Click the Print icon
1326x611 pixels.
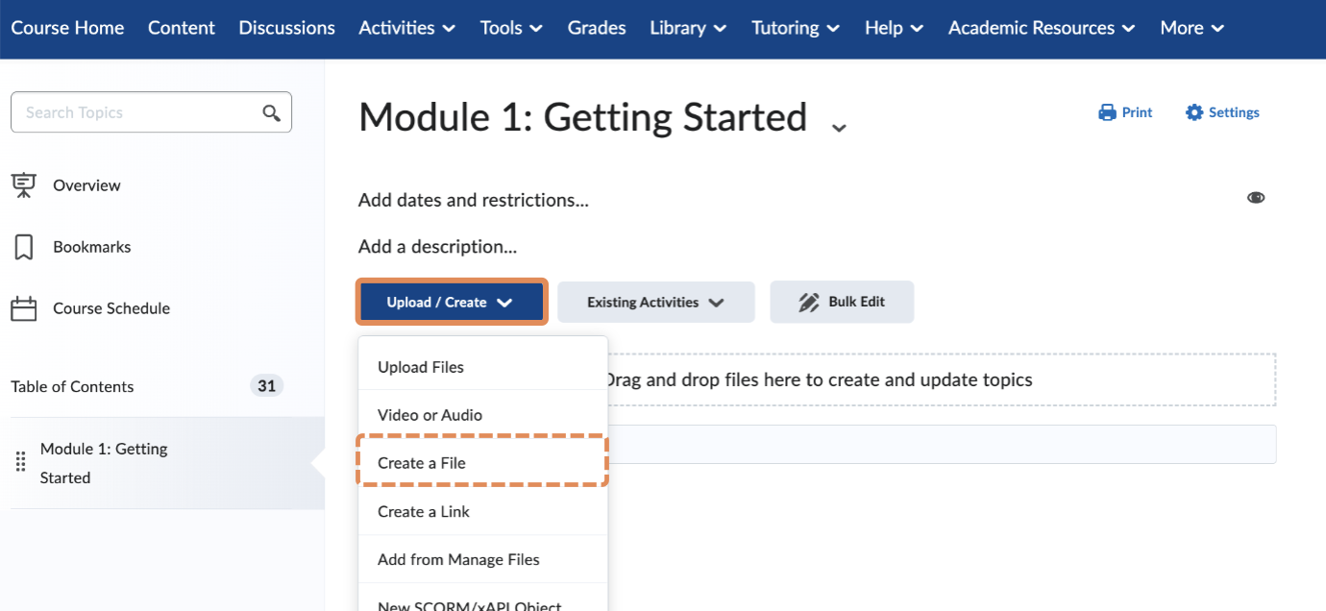(x=1105, y=111)
